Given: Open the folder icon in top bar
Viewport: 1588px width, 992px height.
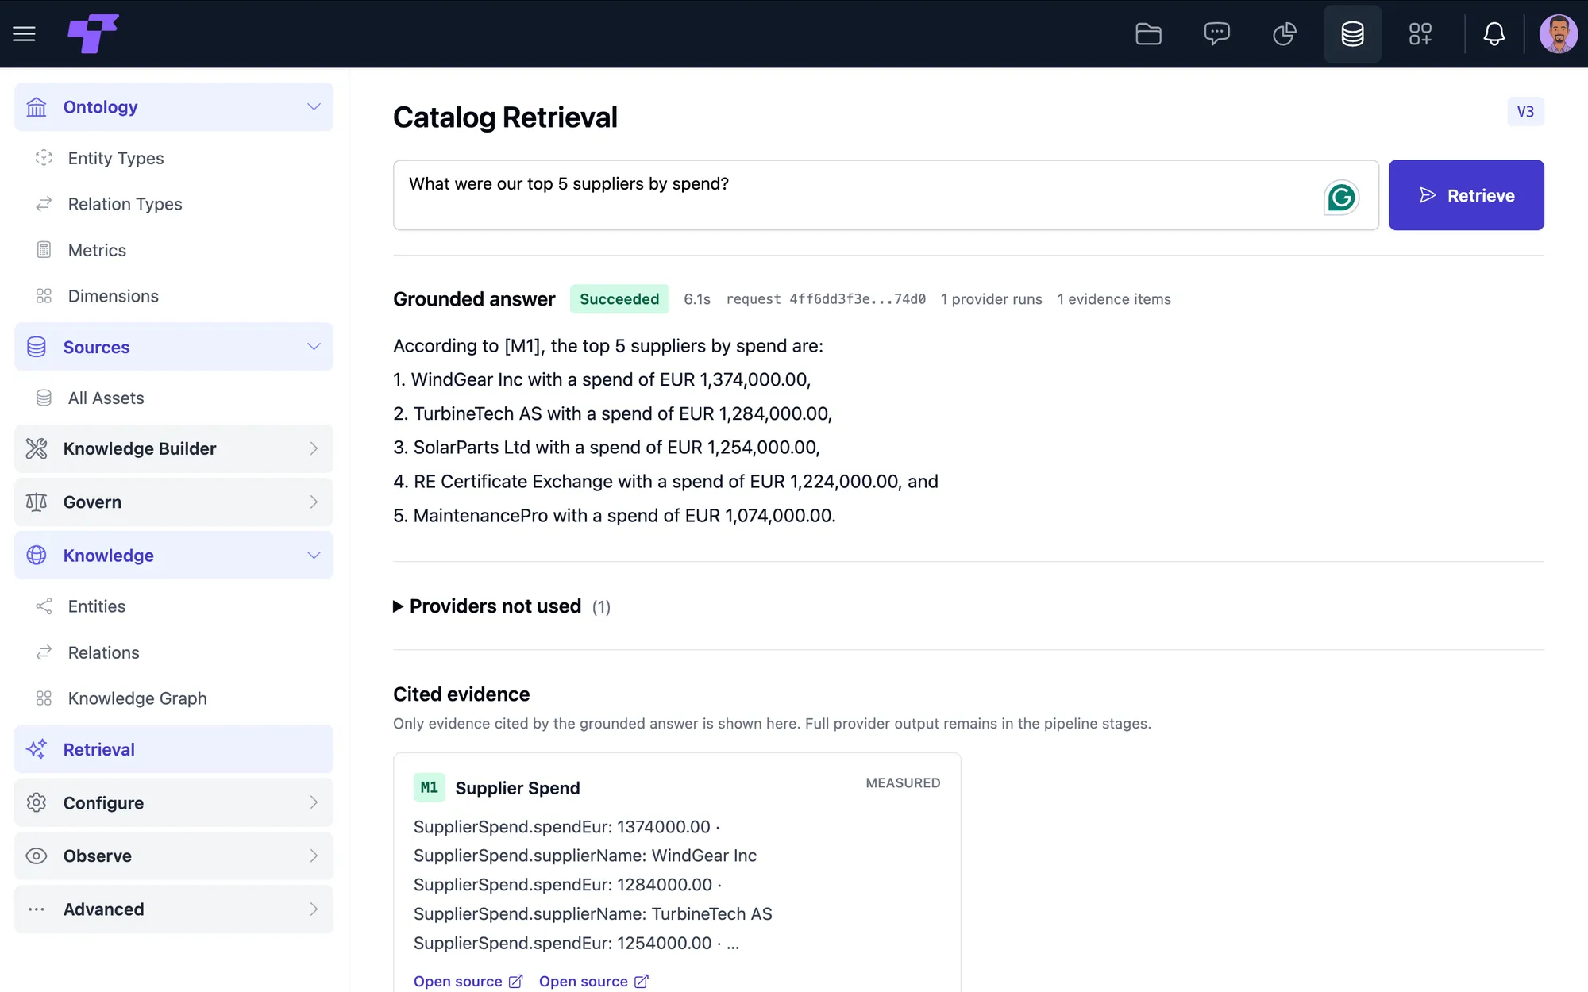Looking at the screenshot, I should [1148, 34].
